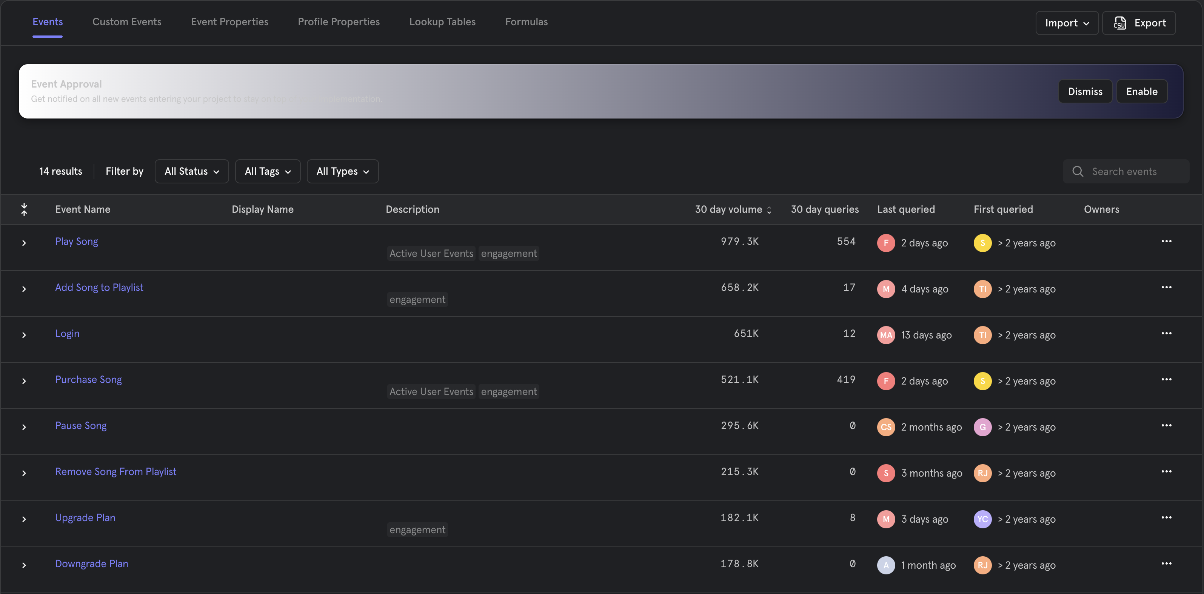Click the search magnifier icon
The width and height of the screenshot is (1204, 594).
click(x=1077, y=171)
